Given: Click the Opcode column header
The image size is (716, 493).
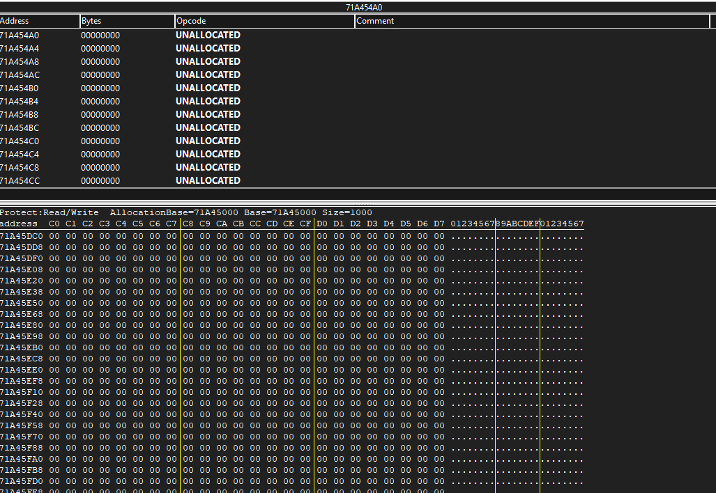Looking at the screenshot, I should click(264, 21).
